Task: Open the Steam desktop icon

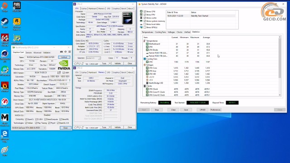Action: click(x=5, y=22)
